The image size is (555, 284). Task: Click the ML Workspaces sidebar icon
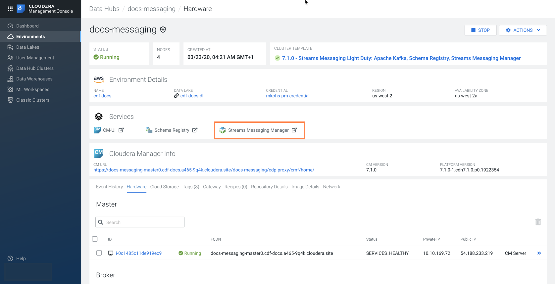tap(10, 89)
